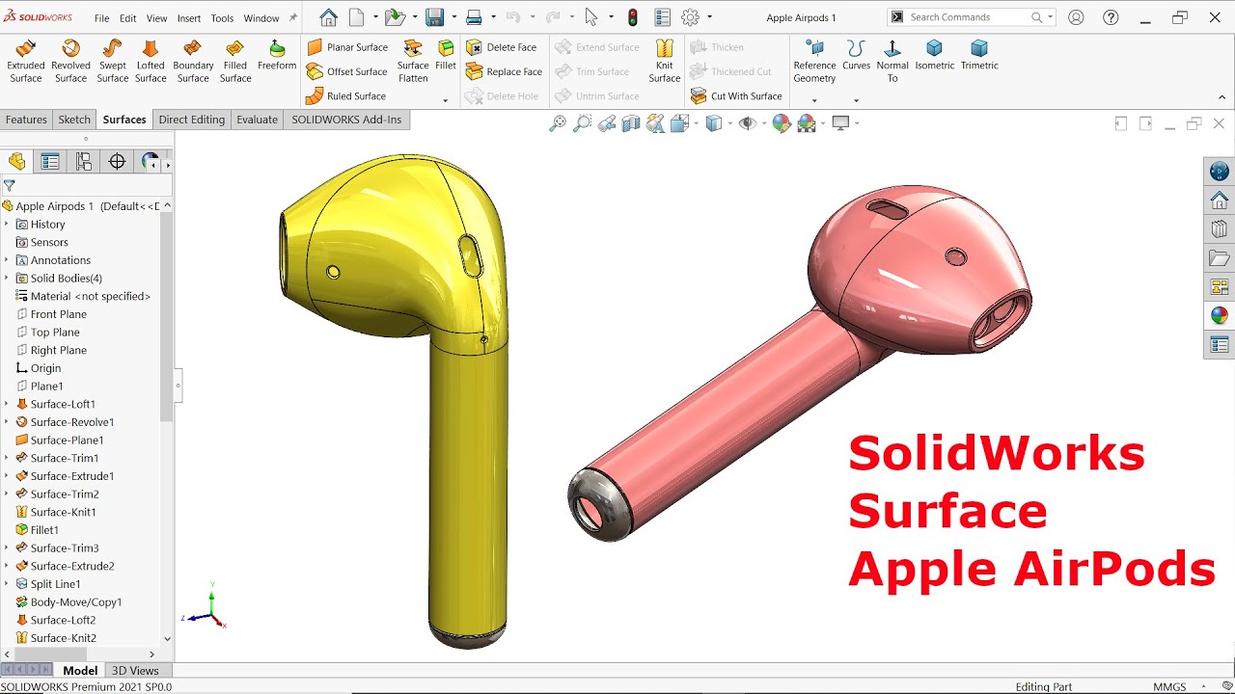The width and height of the screenshot is (1235, 694).
Task: Click the Save icon
Action: pyautogui.click(x=434, y=17)
